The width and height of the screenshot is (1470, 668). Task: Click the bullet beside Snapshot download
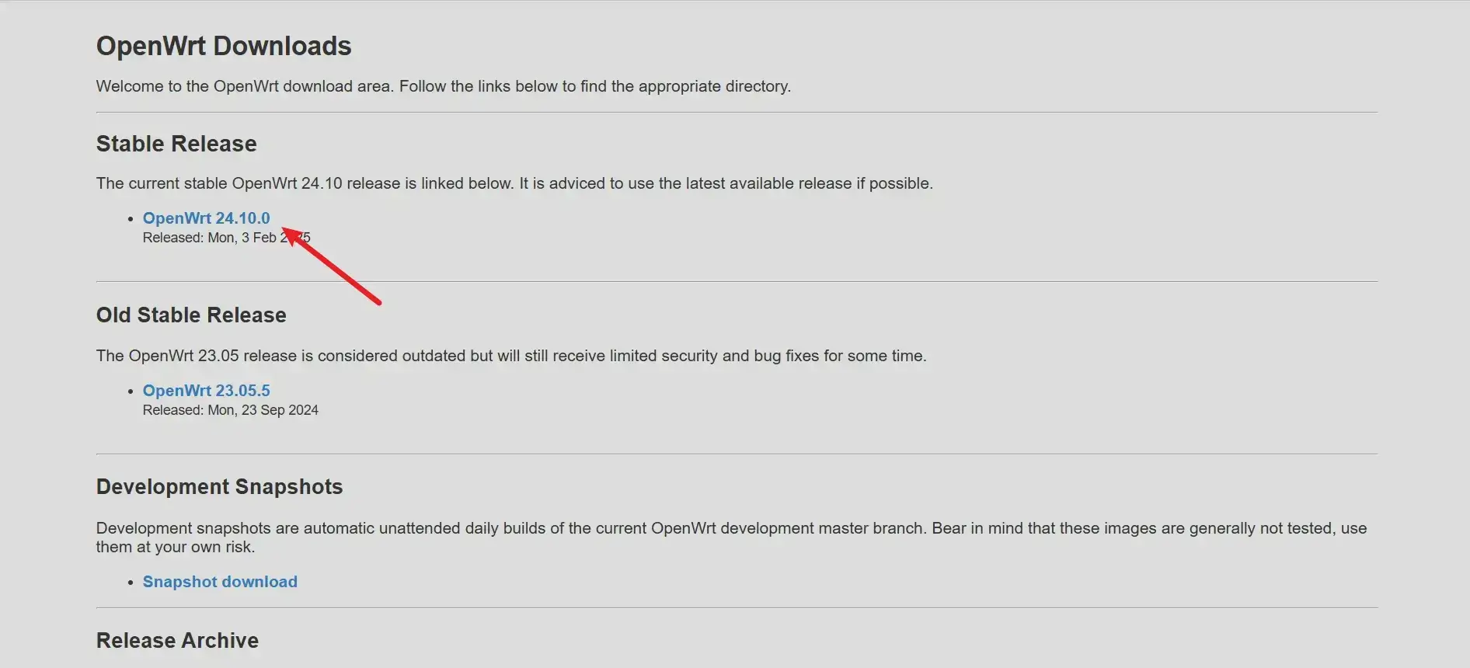coord(131,583)
